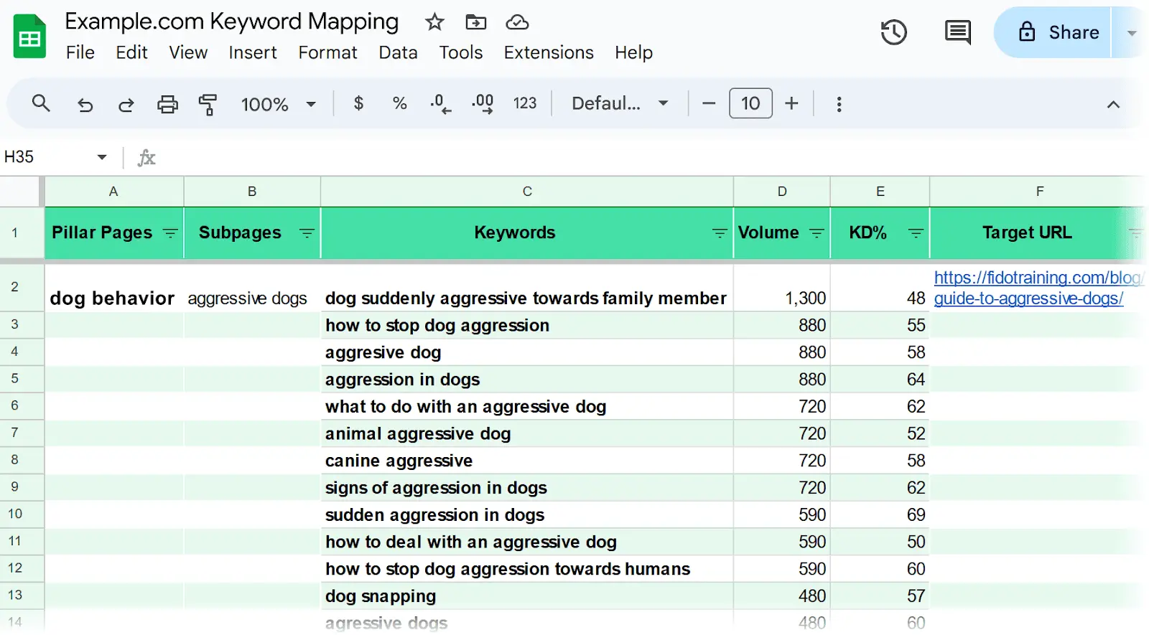This screenshot has height=635, width=1149.
Task: Open the Format menu
Action: (x=327, y=52)
